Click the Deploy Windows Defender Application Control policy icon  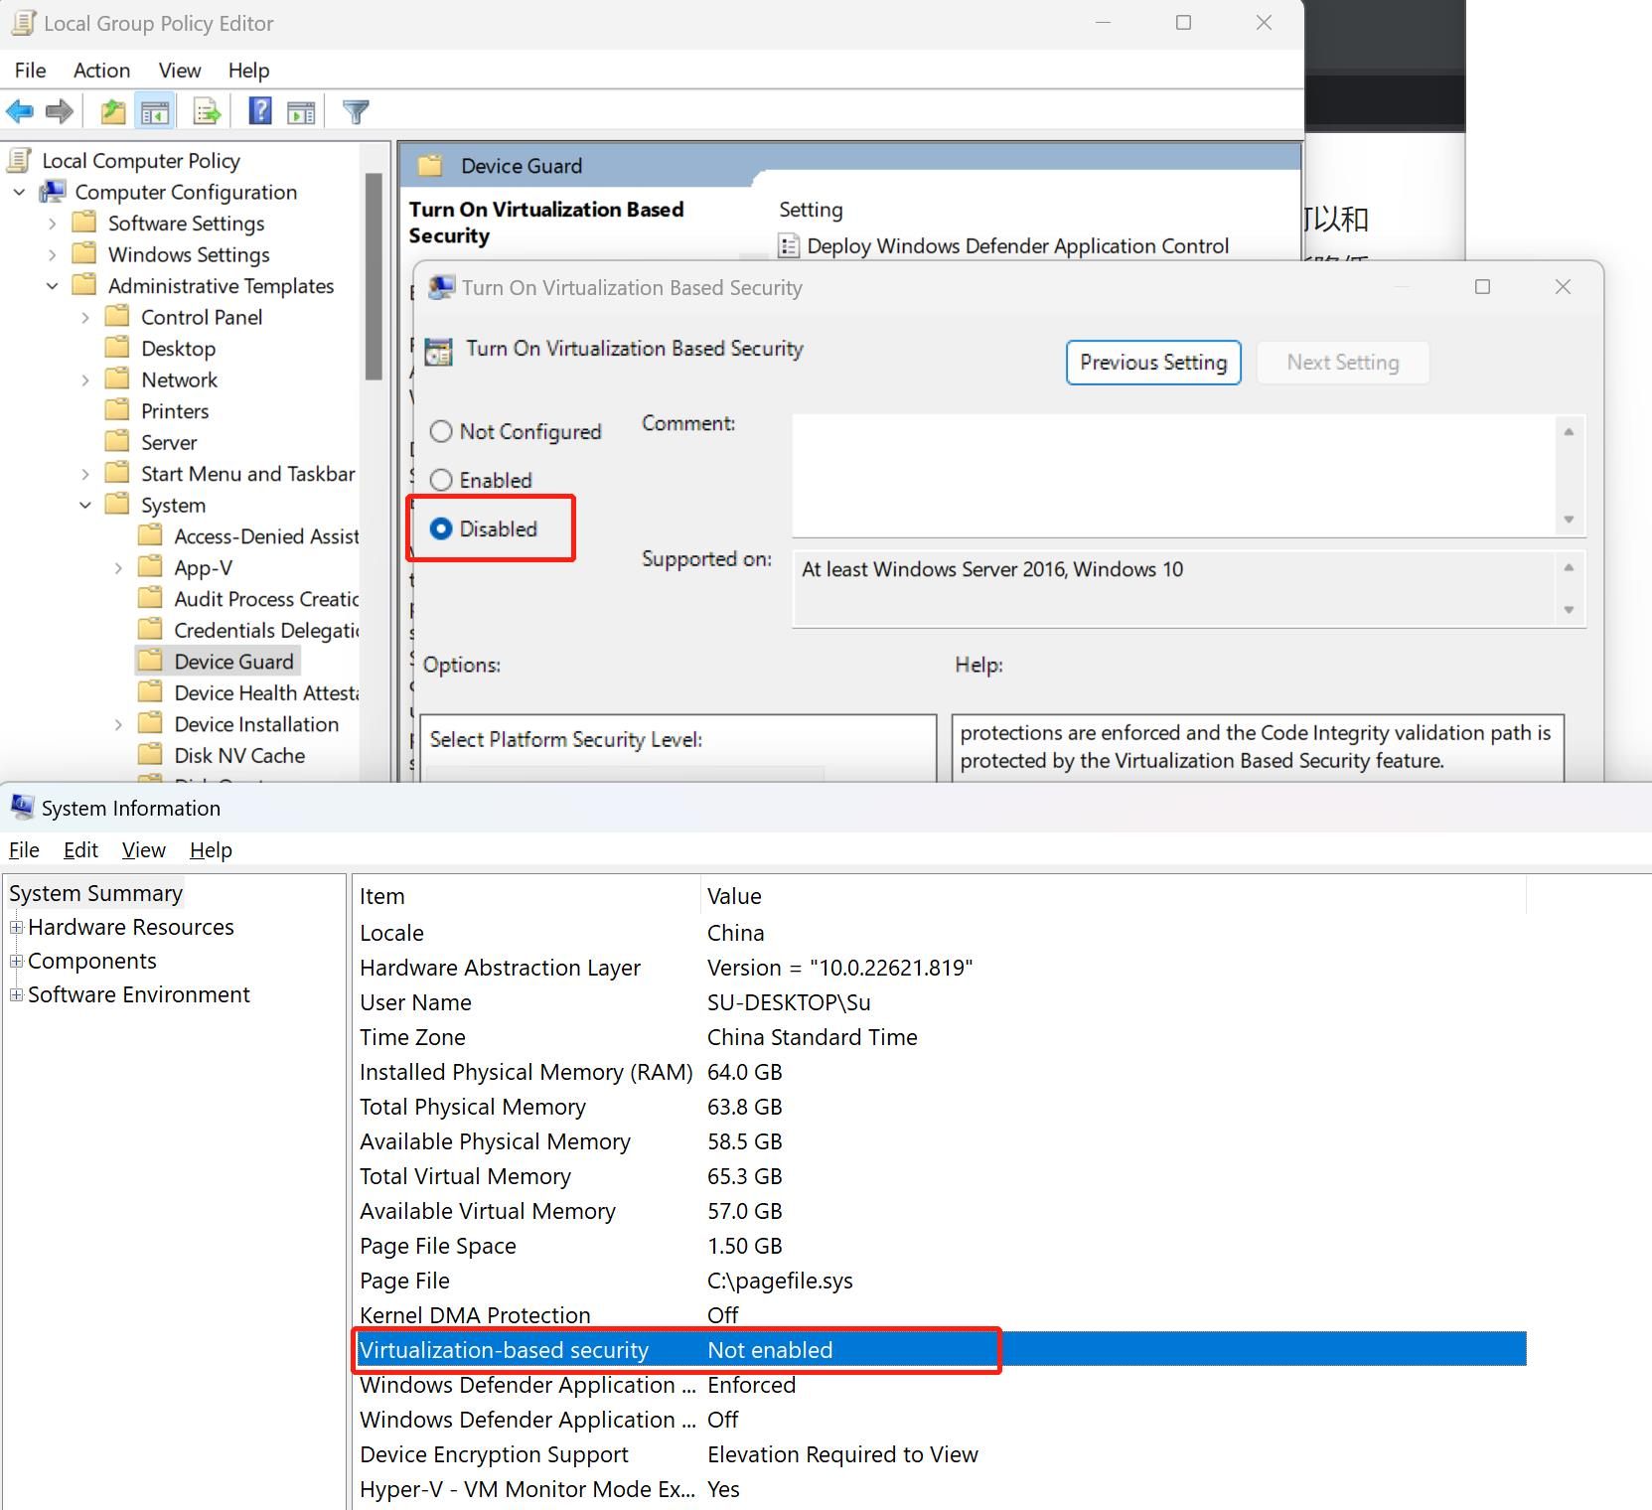(x=789, y=245)
